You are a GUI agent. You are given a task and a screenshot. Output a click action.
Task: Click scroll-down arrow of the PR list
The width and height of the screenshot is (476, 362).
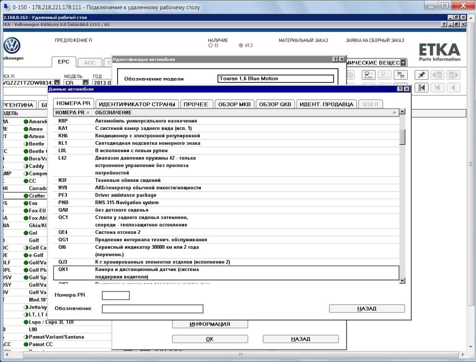click(x=402, y=281)
